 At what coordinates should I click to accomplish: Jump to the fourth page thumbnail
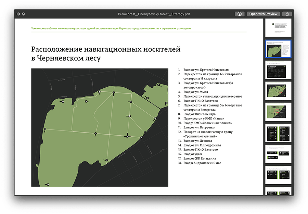point(279,91)
